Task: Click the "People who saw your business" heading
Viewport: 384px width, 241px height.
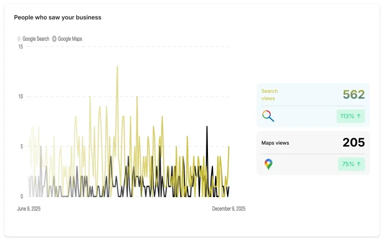Action: (57, 17)
